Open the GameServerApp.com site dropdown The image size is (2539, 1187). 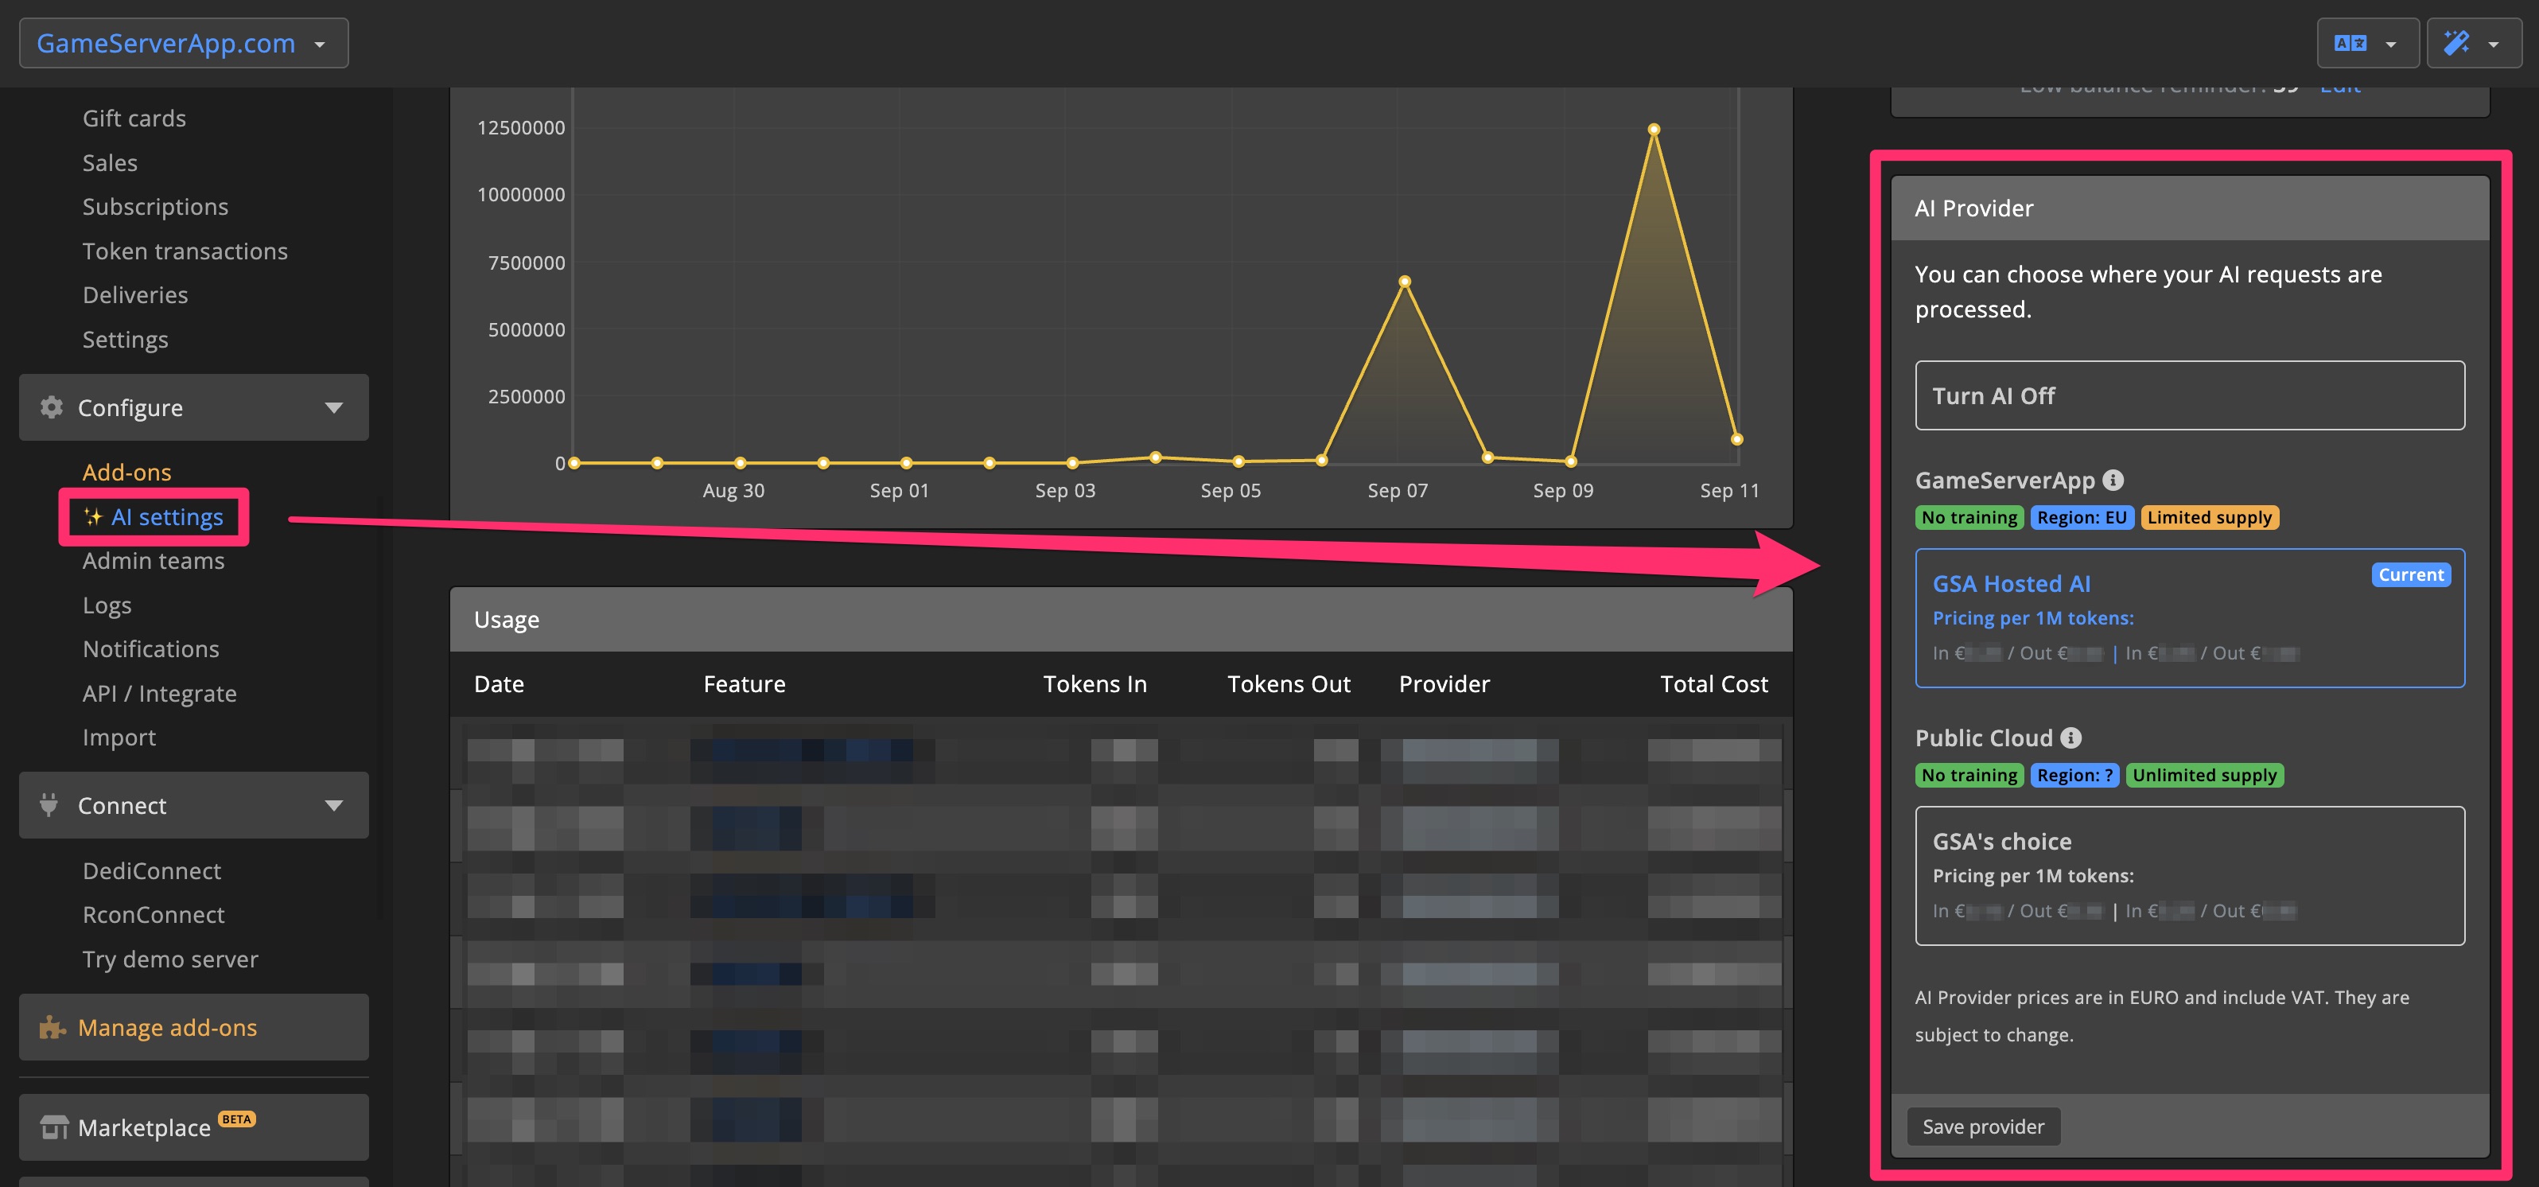coord(183,44)
